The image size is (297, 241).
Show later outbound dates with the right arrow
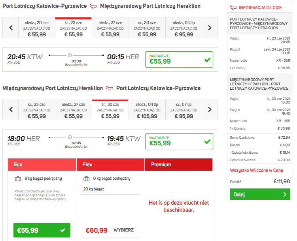(x=210, y=28)
